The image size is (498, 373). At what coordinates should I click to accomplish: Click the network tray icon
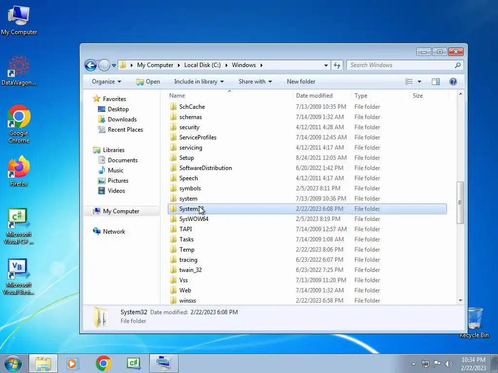tap(425, 364)
